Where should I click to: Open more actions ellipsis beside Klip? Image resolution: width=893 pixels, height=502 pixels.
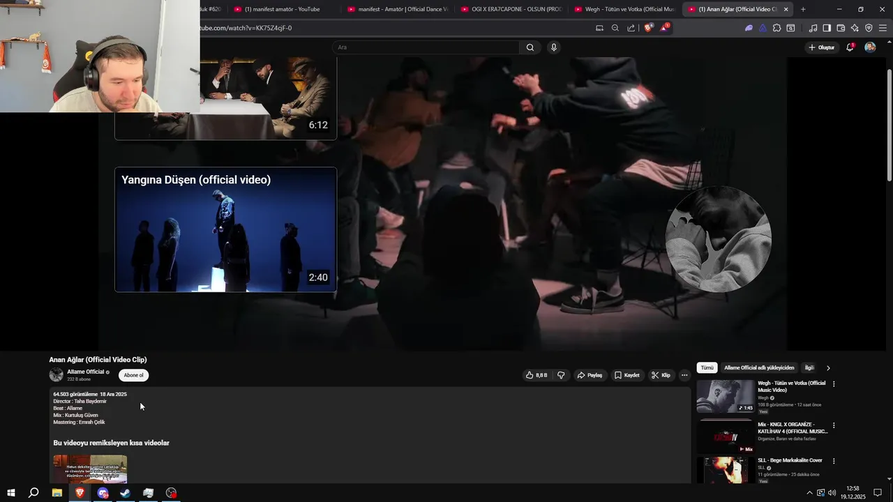pyautogui.click(x=684, y=375)
